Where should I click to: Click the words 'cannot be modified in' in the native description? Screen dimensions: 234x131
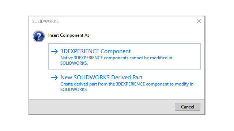pyautogui.click(x=151, y=58)
